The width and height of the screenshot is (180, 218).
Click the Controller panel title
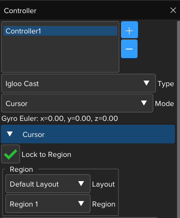tap(20, 11)
